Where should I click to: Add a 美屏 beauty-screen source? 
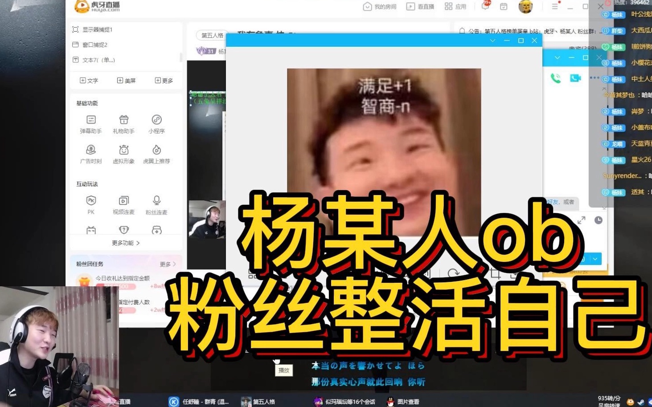click(126, 81)
